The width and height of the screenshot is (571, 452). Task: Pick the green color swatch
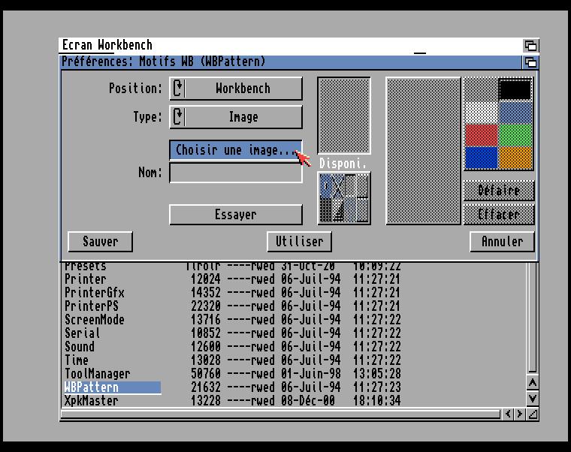(x=515, y=135)
